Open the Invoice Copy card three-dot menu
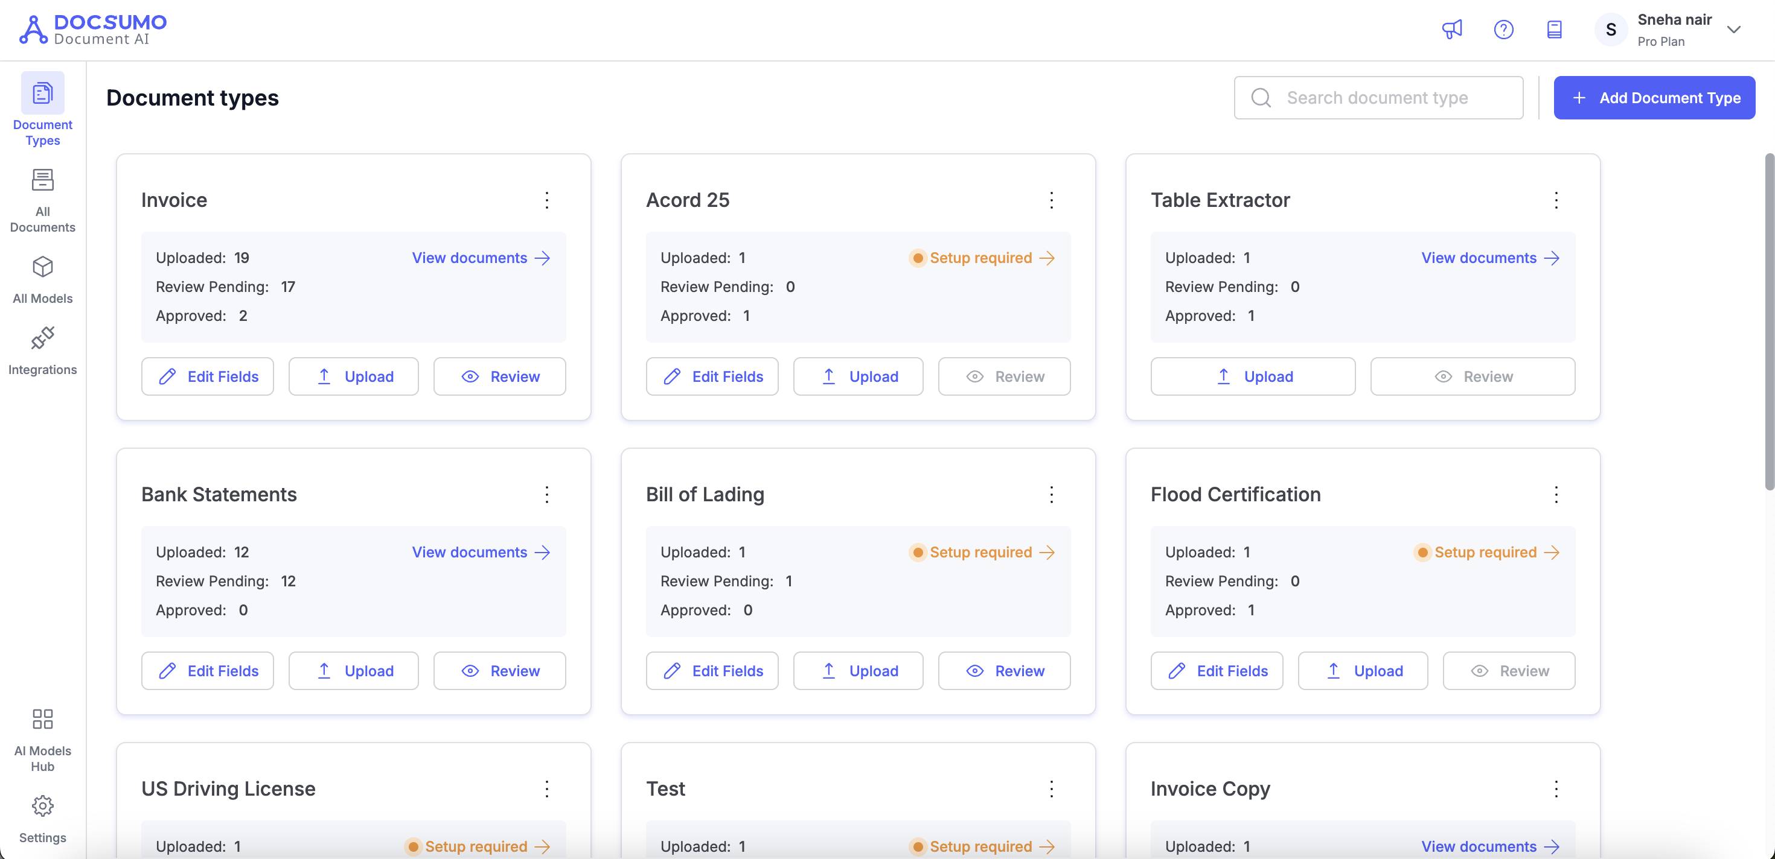The image size is (1775, 859). pyautogui.click(x=1556, y=789)
